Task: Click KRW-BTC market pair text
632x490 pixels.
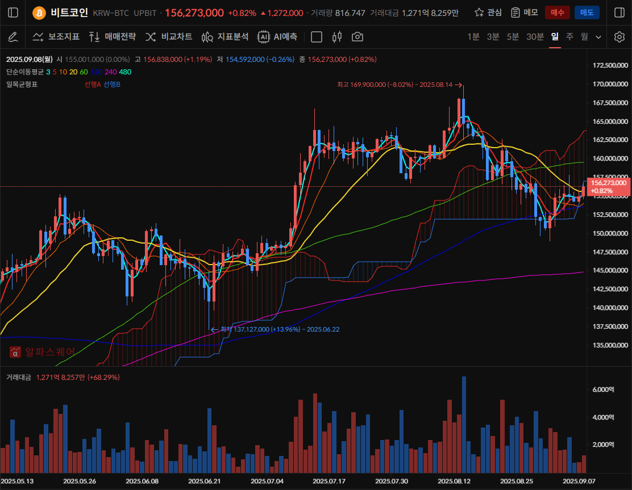Action: (111, 13)
